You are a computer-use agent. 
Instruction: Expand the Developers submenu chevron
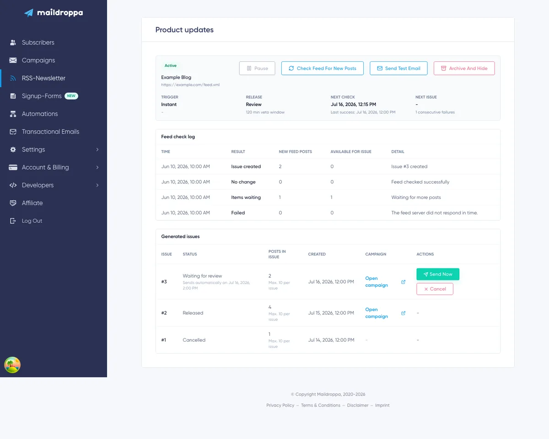[x=97, y=185]
